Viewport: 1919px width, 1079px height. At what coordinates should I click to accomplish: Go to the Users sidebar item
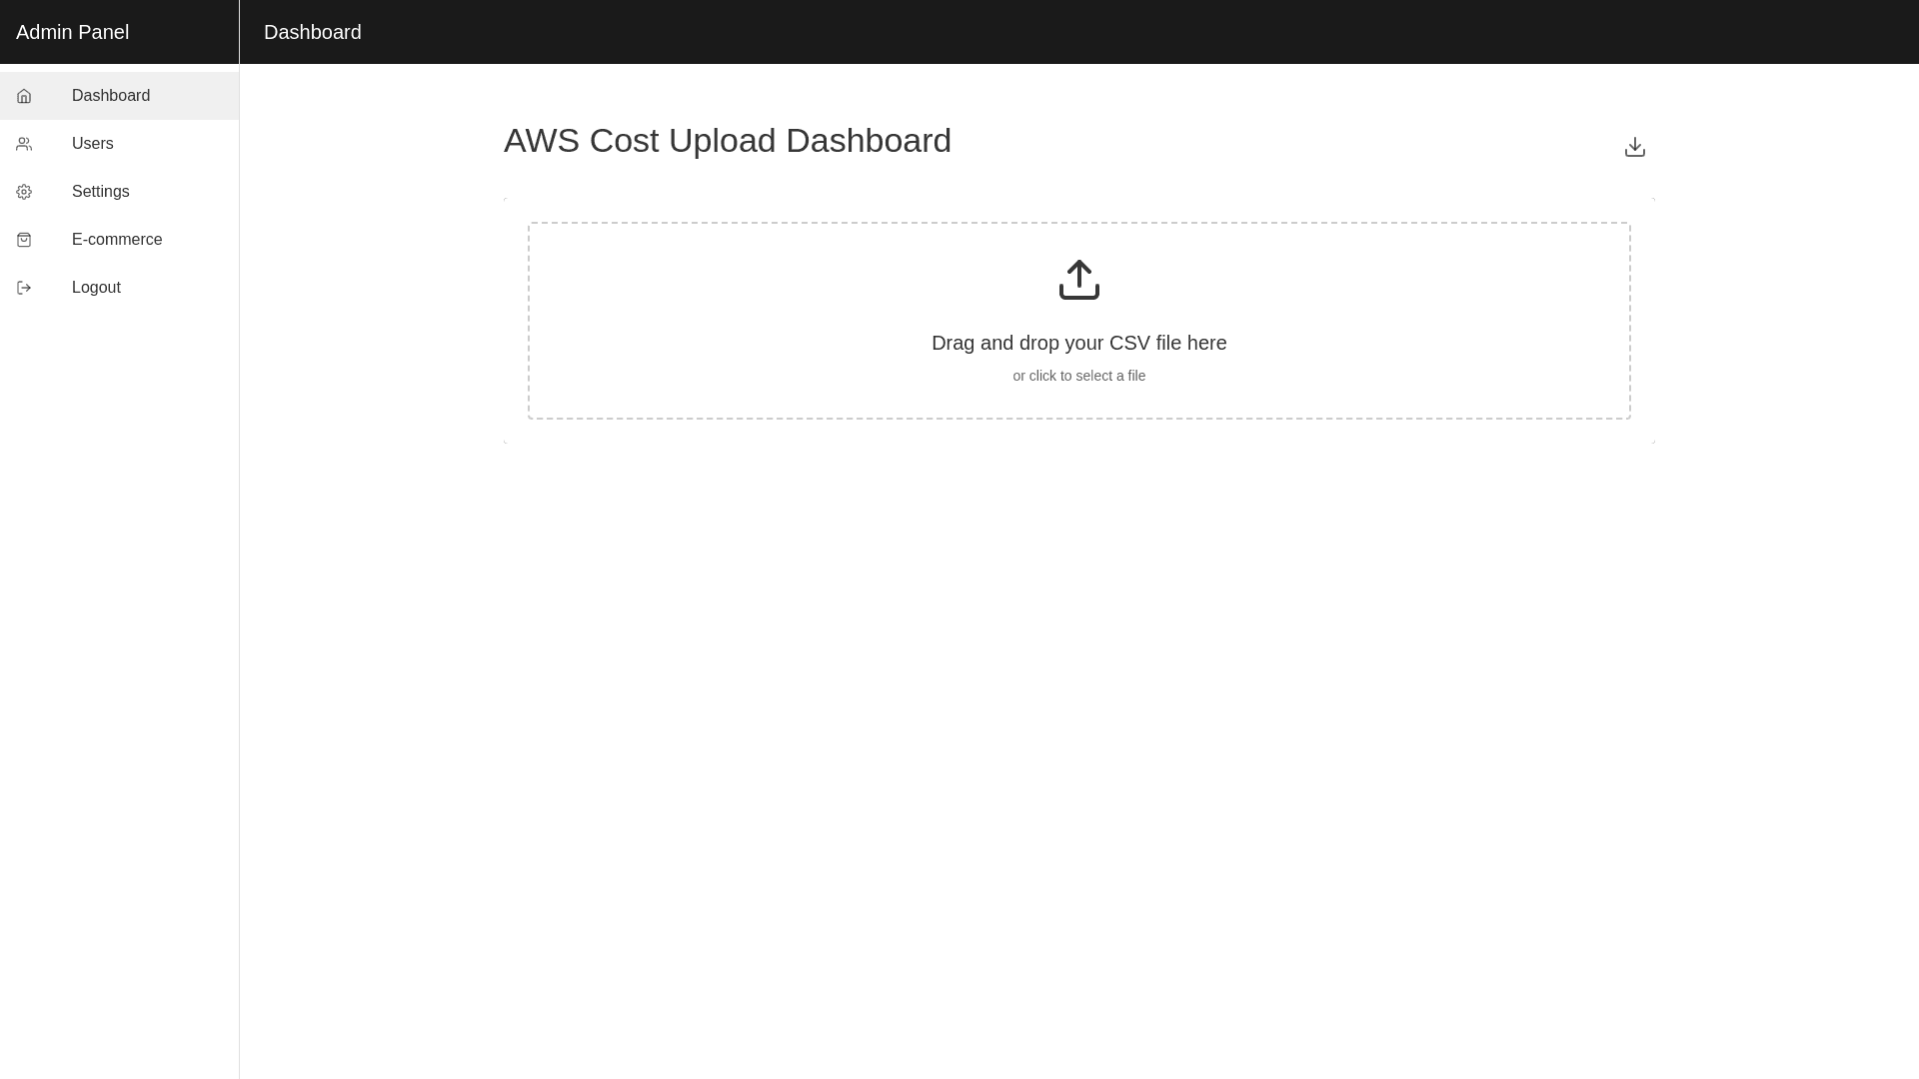[93, 144]
